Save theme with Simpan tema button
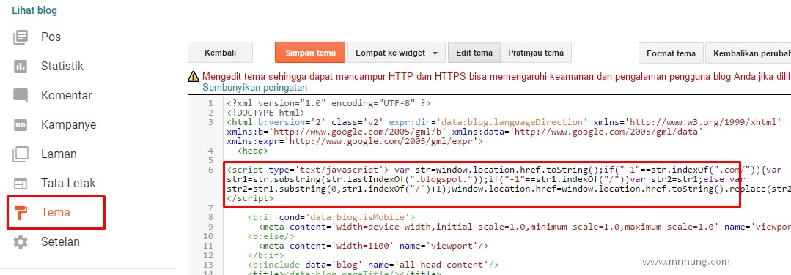Image resolution: width=791 pixels, height=275 pixels. pos(310,53)
